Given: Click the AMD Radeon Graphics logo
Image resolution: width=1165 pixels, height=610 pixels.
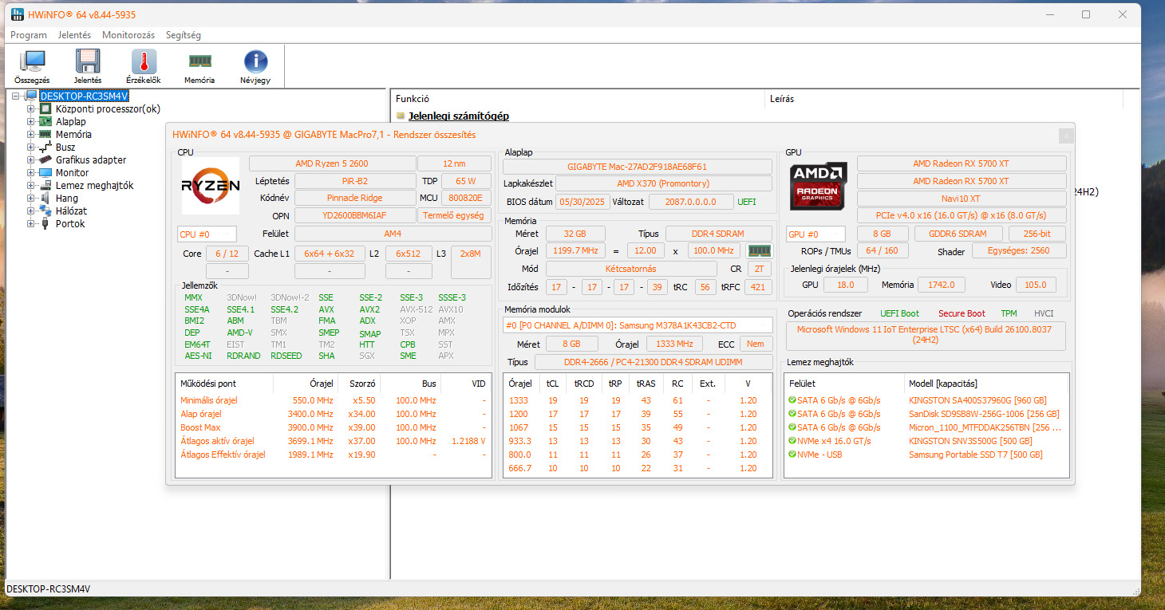Looking at the screenshot, I should pos(818,186).
